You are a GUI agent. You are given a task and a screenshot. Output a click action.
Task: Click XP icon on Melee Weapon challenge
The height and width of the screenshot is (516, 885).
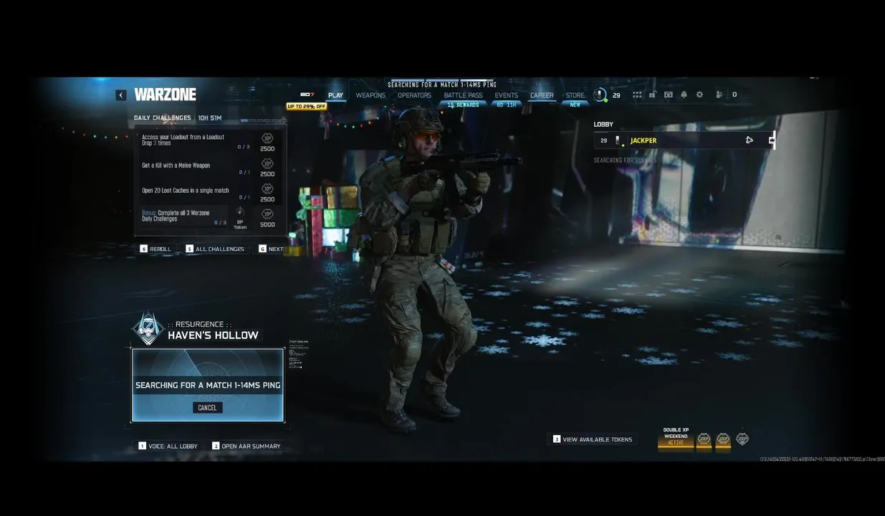pyautogui.click(x=267, y=163)
